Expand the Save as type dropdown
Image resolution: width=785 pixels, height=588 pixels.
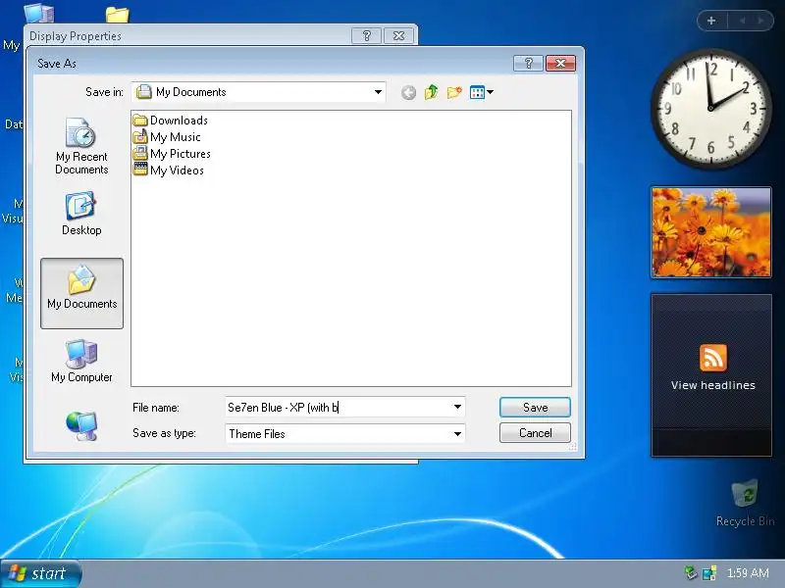click(x=457, y=434)
